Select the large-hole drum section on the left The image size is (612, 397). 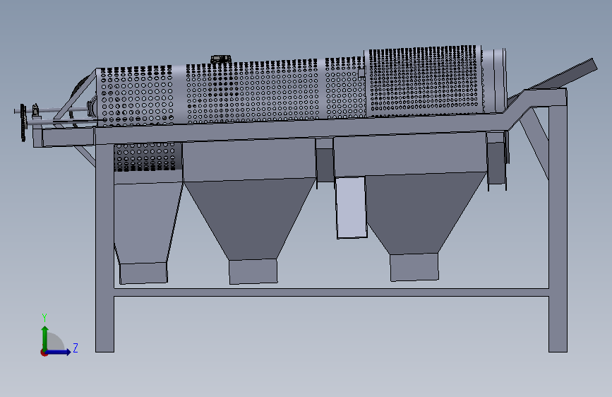pyautogui.click(x=135, y=96)
